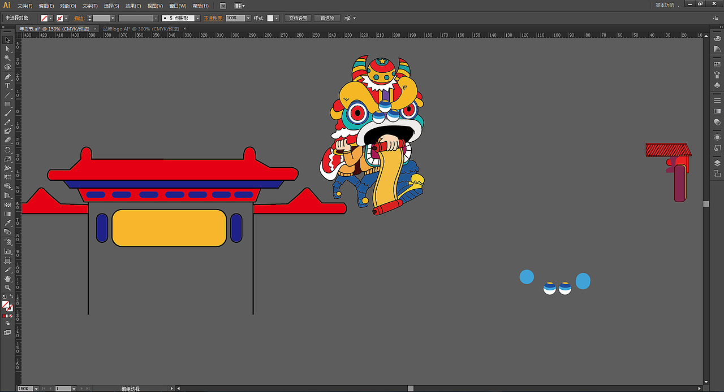This screenshot has width=724, height=392.
Task: Open the 不透明度 transparency link
Action: point(213,18)
